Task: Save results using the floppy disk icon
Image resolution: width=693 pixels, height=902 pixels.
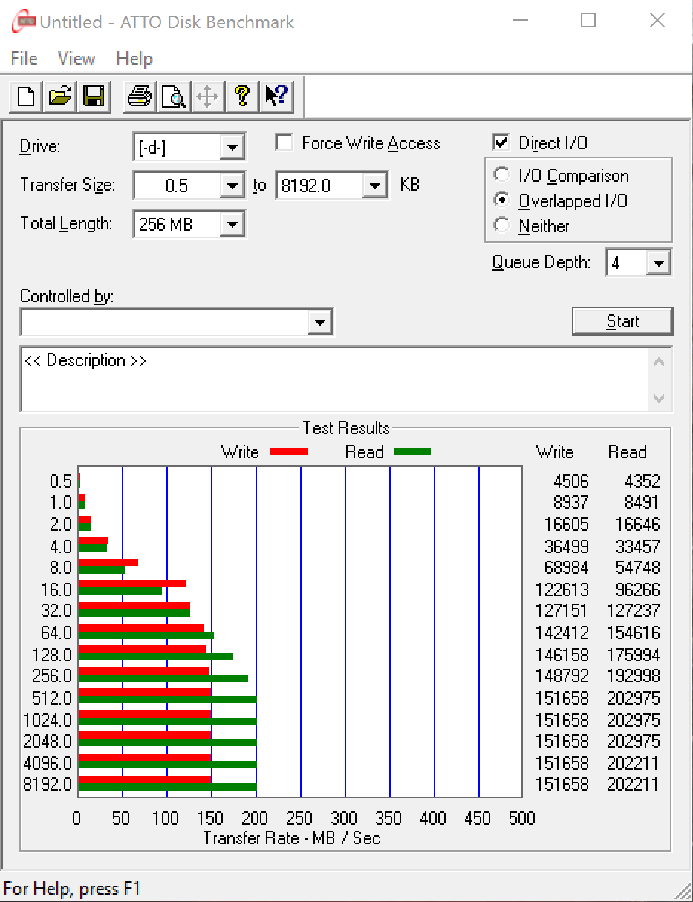Action: [94, 97]
